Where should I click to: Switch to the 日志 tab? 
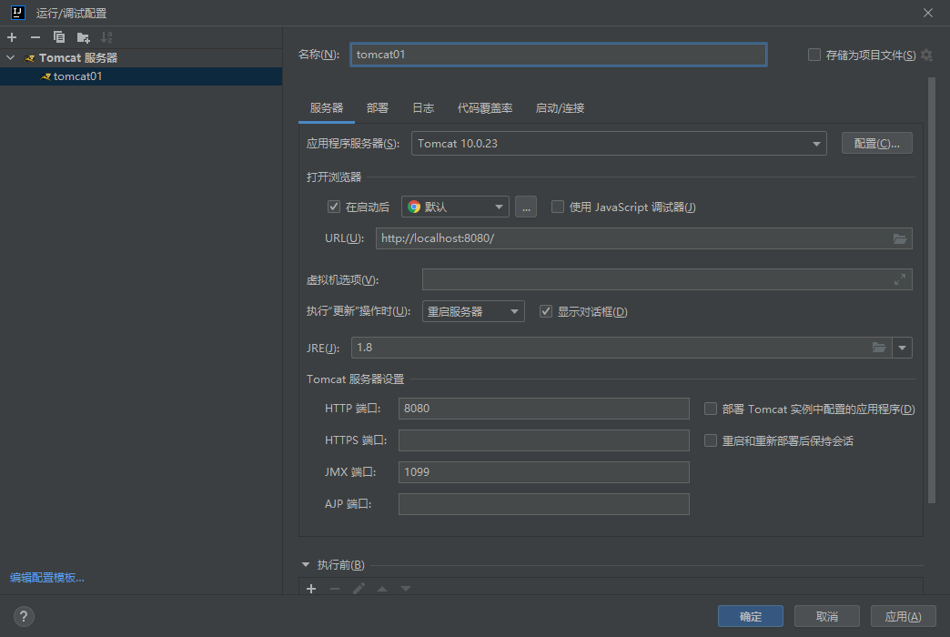(x=423, y=108)
